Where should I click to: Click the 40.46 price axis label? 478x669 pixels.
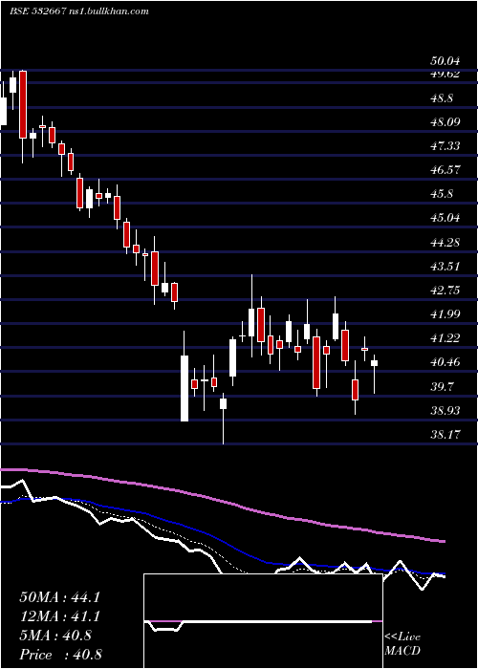click(445, 362)
